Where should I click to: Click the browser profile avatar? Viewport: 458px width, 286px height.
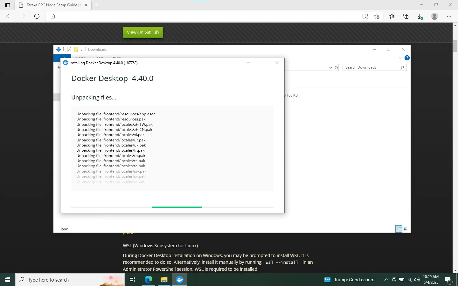coord(434,16)
